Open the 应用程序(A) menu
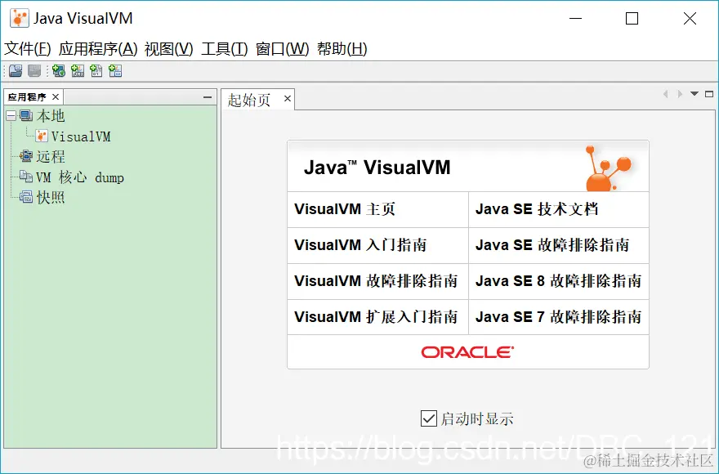 [x=98, y=49]
